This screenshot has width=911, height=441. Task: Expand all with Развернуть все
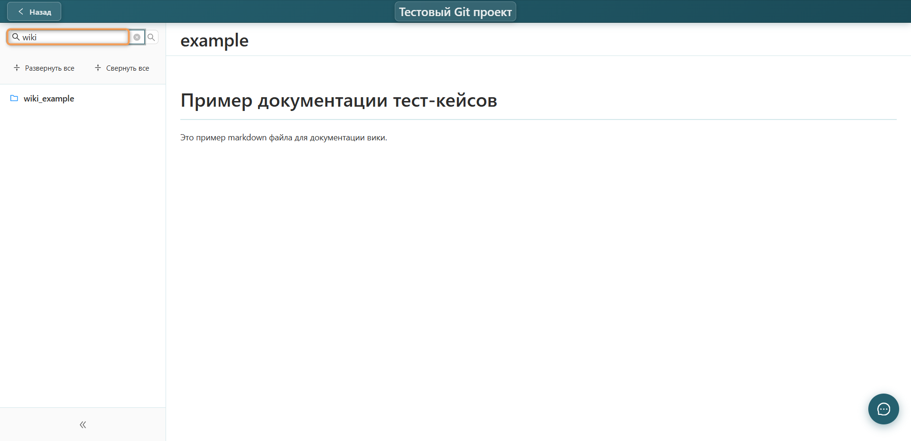[44, 68]
